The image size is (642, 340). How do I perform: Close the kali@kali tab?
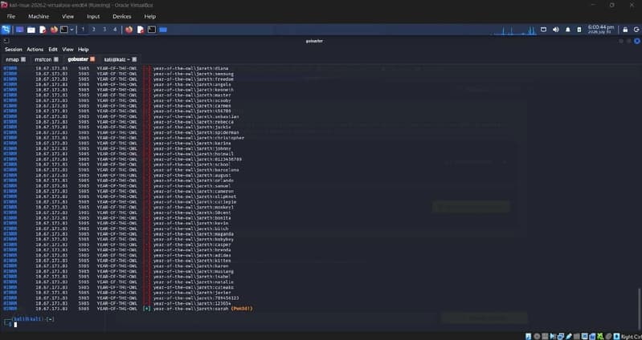point(134,59)
